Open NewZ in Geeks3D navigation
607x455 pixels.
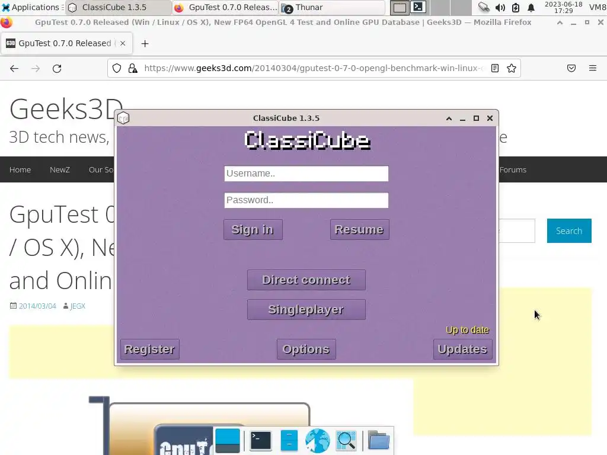tap(60, 169)
